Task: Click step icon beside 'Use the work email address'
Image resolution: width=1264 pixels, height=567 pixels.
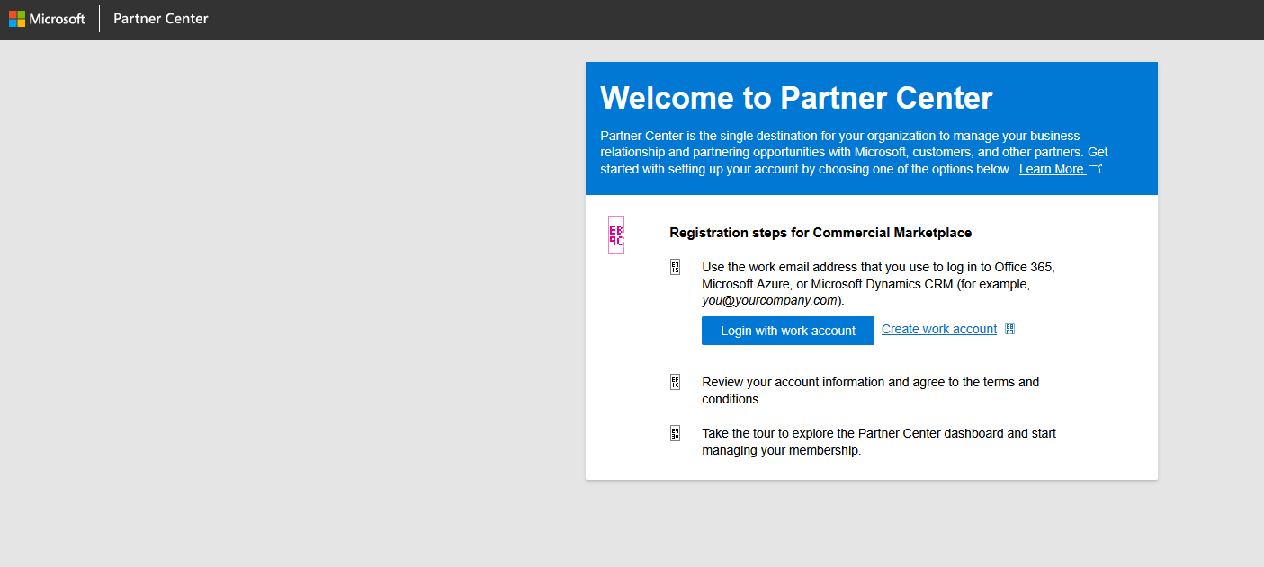Action: pos(676,267)
